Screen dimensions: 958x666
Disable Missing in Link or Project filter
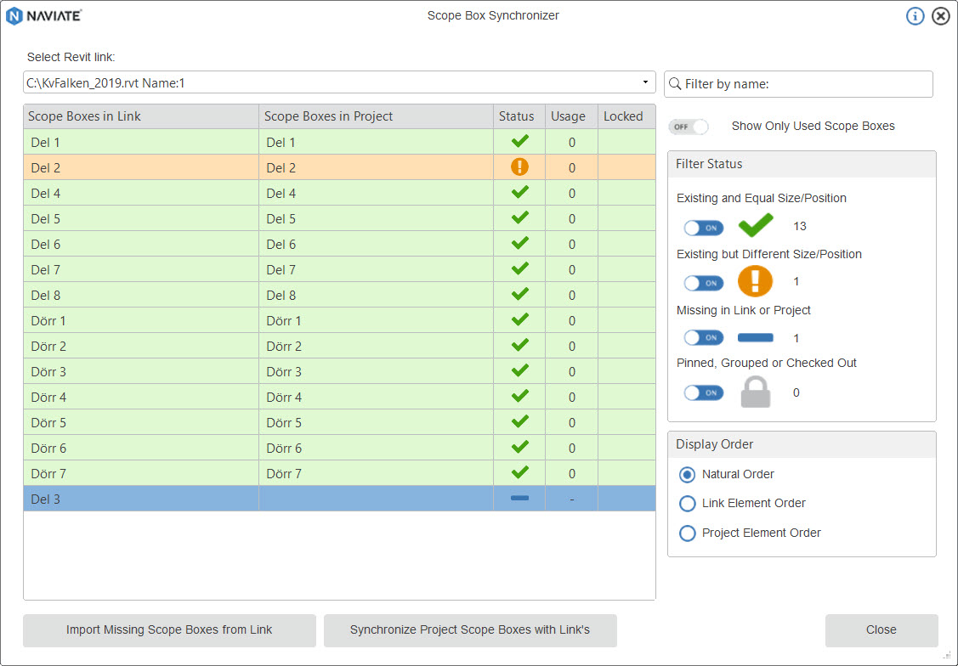point(703,338)
